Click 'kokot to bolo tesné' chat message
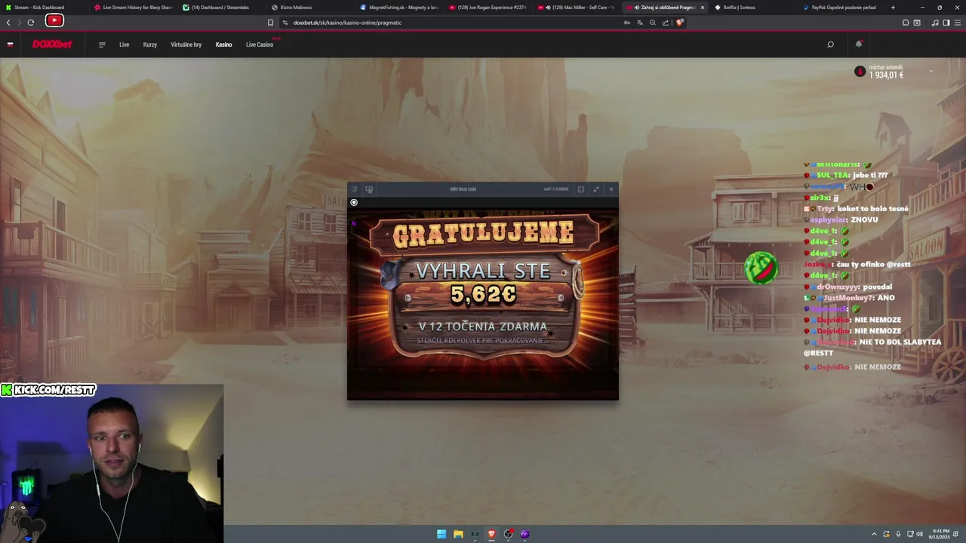The width and height of the screenshot is (966, 543). [872, 208]
